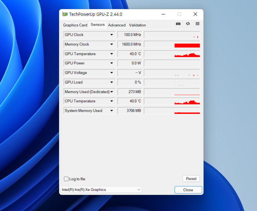Viewport: 257px width, 211px height.
Task: Select the Sensors tab
Action: [x=98, y=25]
